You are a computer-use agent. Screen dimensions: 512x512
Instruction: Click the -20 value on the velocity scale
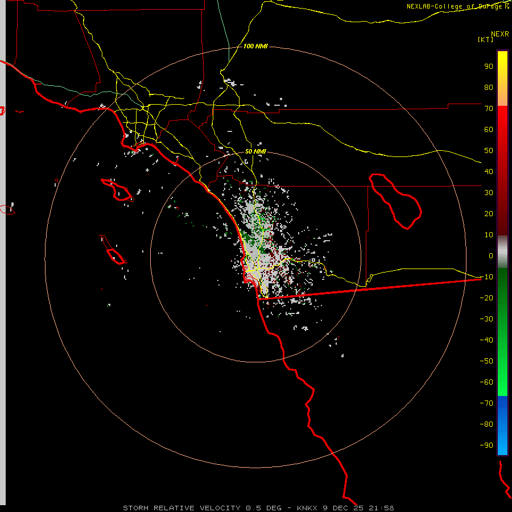486,298
